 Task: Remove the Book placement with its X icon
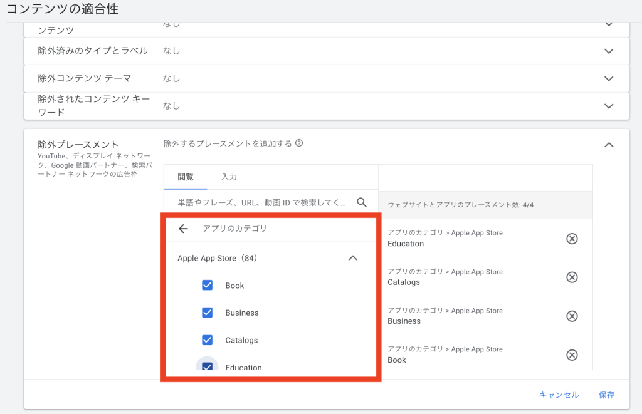(572, 355)
